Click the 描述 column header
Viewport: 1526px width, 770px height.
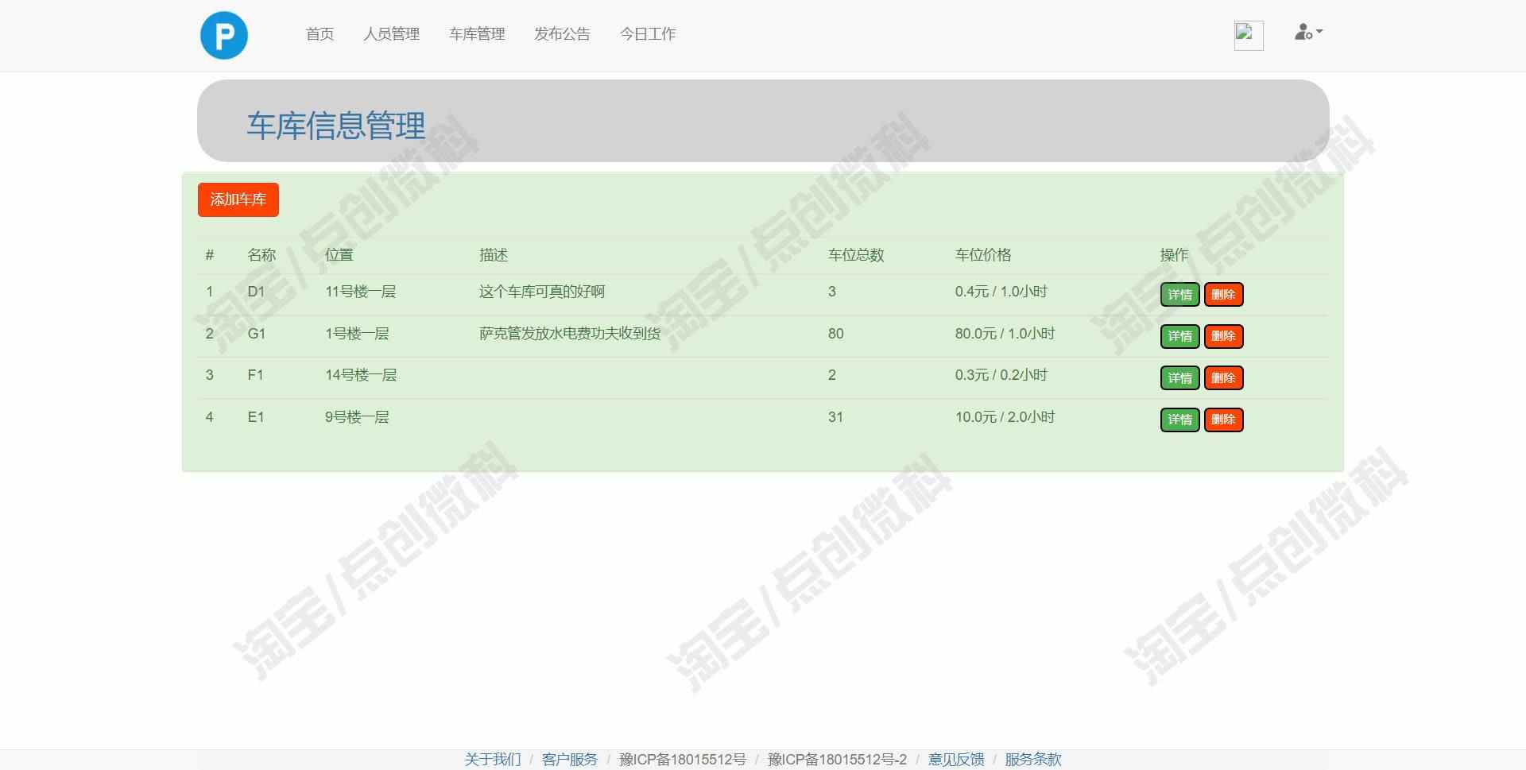[x=494, y=255]
